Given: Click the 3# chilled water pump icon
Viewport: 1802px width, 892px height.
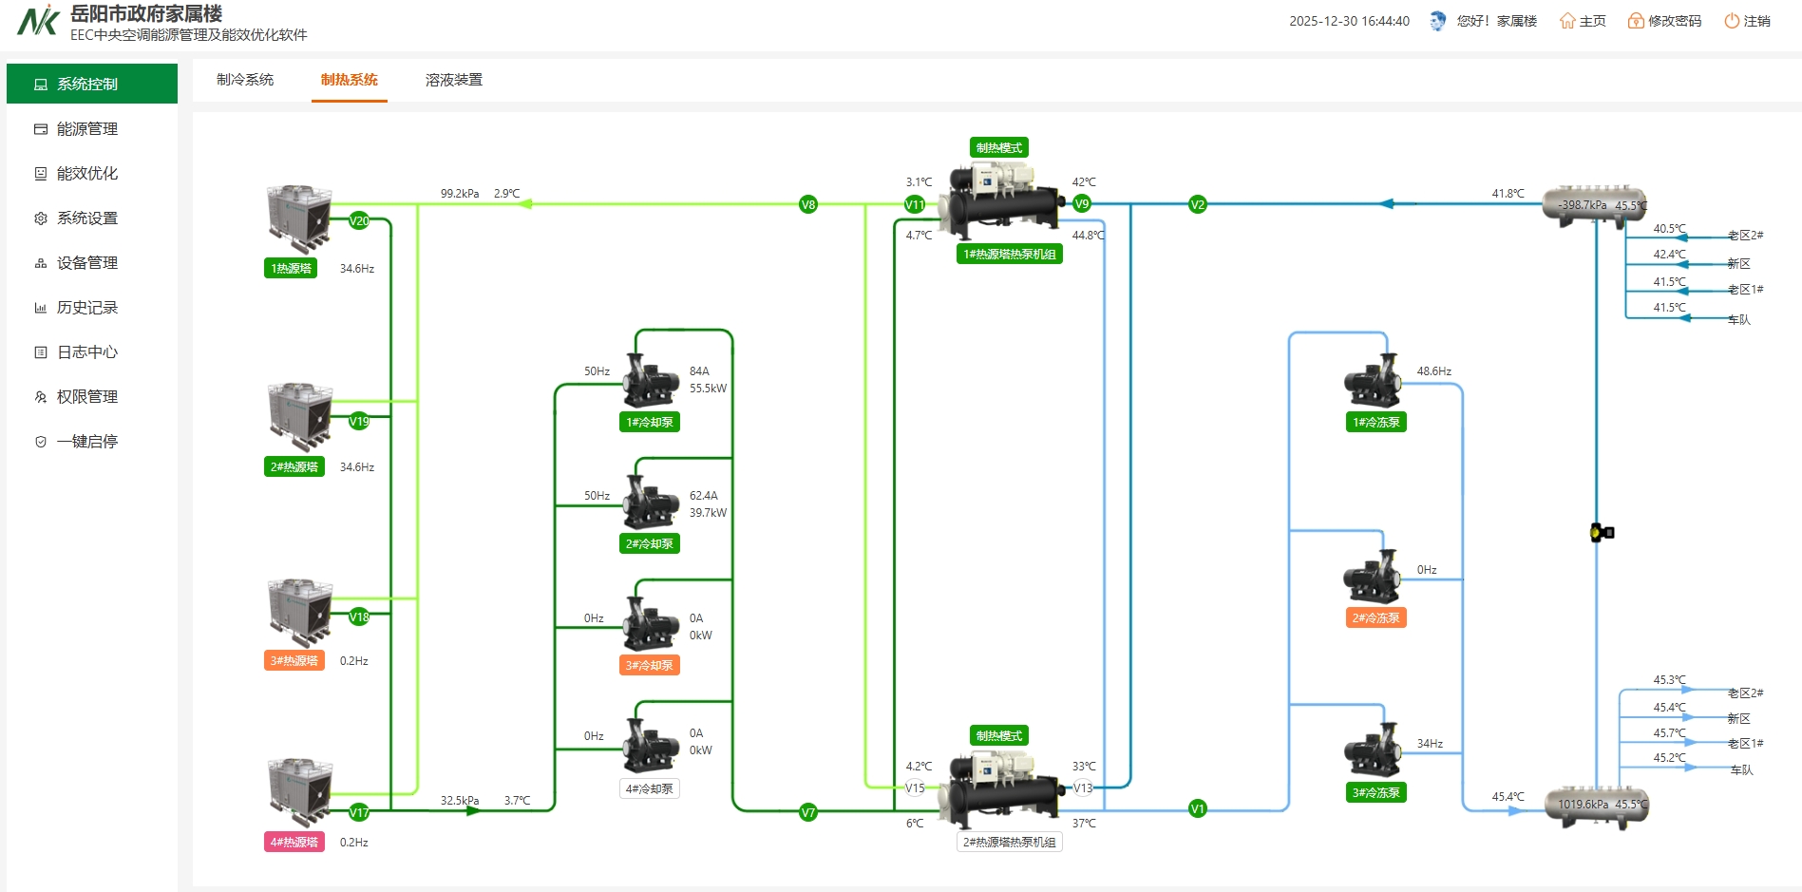Looking at the screenshot, I should (1373, 750).
